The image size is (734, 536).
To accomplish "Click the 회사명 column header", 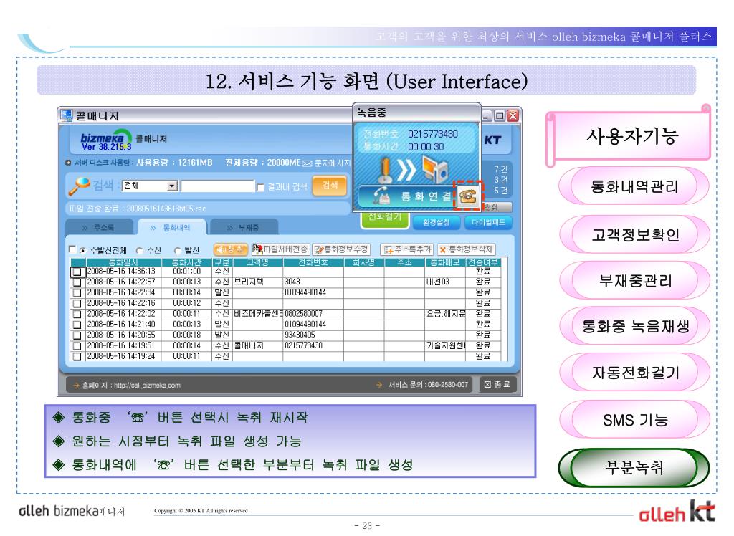I will click(x=363, y=262).
